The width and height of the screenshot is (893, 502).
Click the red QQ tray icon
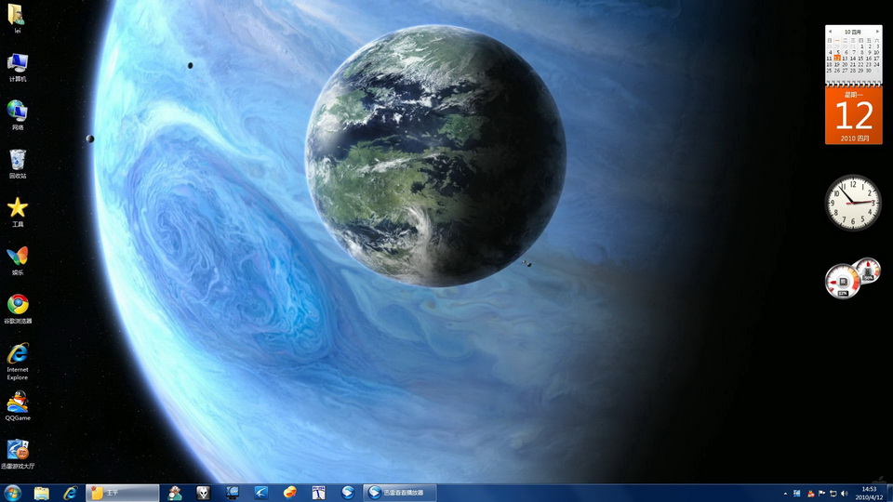[810, 494]
